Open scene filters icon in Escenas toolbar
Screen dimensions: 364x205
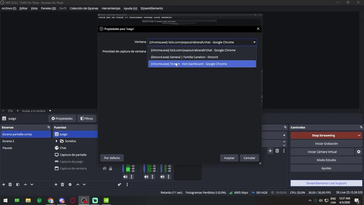(18, 184)
